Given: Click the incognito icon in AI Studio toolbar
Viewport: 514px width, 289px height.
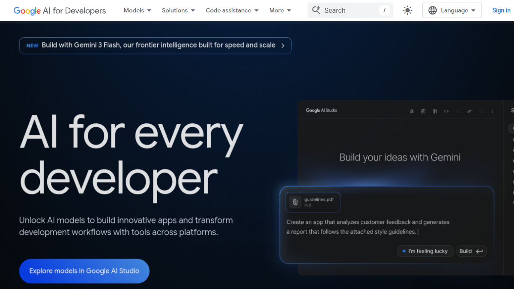Looking at the screenshot, I should pos(412,111).
